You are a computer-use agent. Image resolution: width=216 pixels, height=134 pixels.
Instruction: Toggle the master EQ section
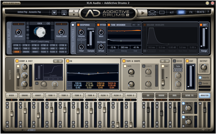(x=68, y=61)
